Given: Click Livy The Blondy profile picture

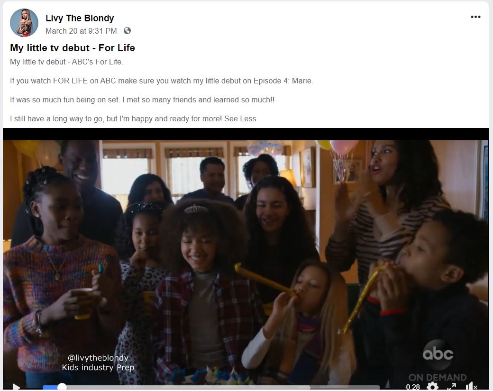Looking at the screenshot, I should coord(24,23).
